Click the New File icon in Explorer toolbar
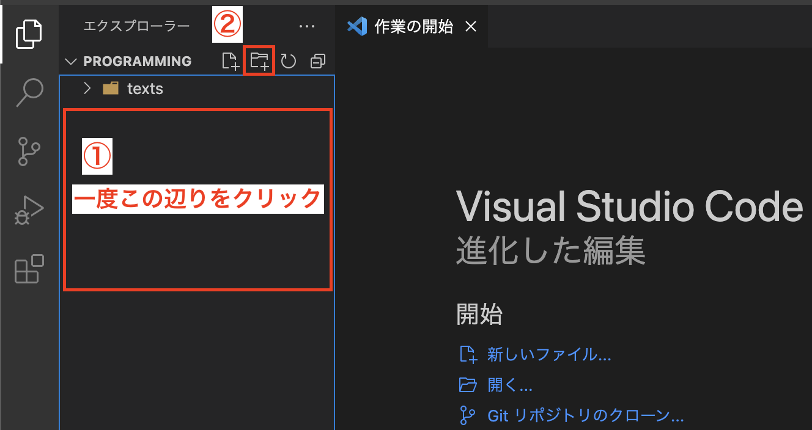The width and height of the screenshot is (812, 430). point(230,60)
